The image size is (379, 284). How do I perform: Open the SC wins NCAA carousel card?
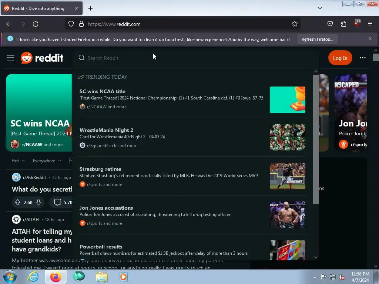click(39, 113)
